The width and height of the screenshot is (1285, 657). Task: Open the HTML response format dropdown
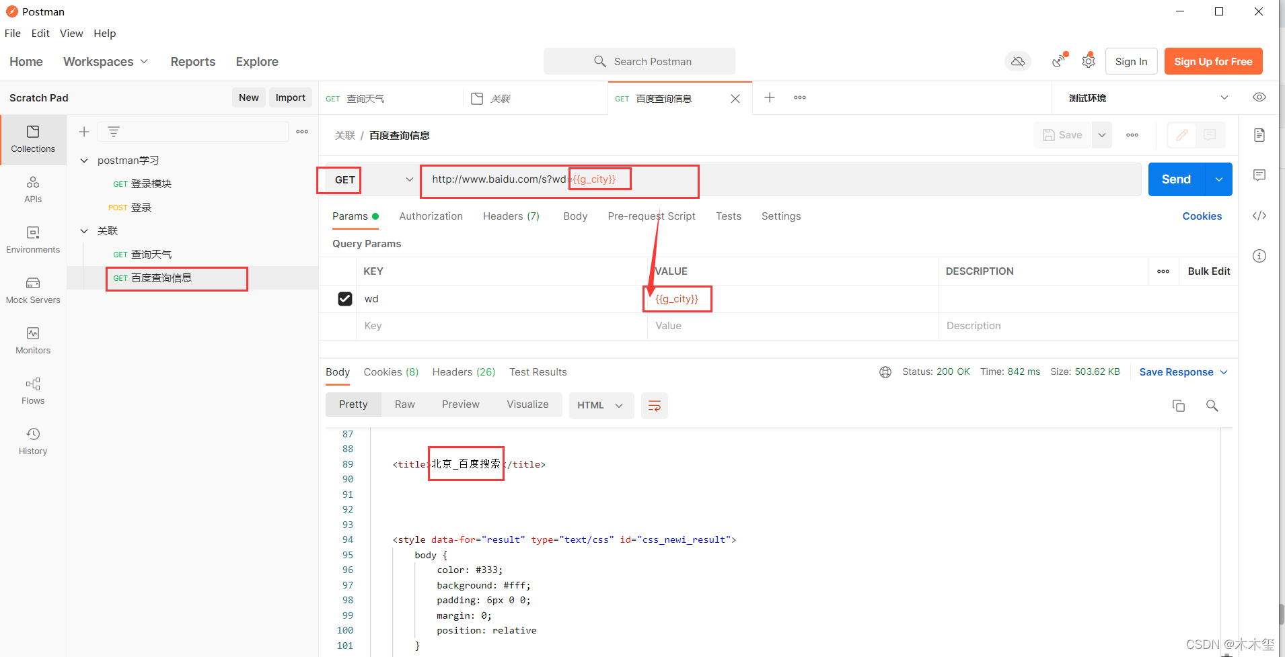click(601, 406)
